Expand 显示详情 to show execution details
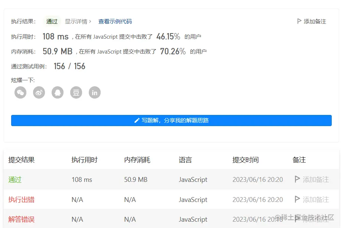The width and height of the screenshot is (341, 228). pyautogui.click(x=77, y=21)
